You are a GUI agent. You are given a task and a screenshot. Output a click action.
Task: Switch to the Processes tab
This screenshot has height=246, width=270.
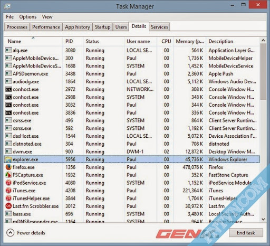click(x=17, y=27)
